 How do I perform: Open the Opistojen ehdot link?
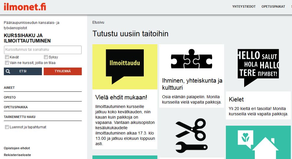click(x=17, y=148)
